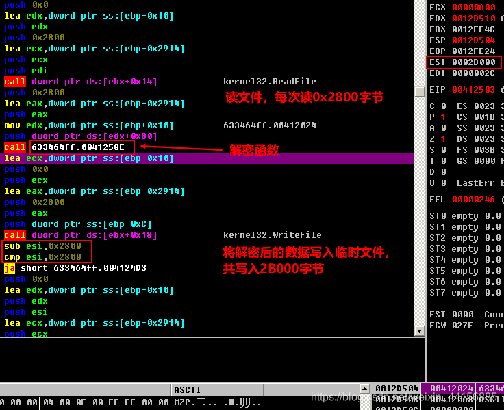
Task: Select the ja short 633464ff.004124D3 line
Action: click(x=75, y=268)
